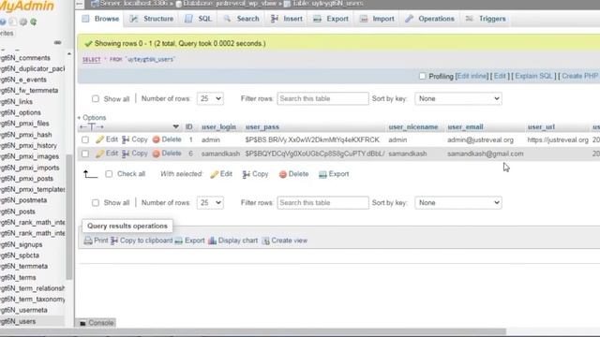
Task: Click the admin@justreveal.org email cell
Action: click(480, 139)
